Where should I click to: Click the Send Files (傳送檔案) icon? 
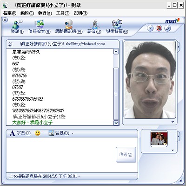click(x=40, y=24)
